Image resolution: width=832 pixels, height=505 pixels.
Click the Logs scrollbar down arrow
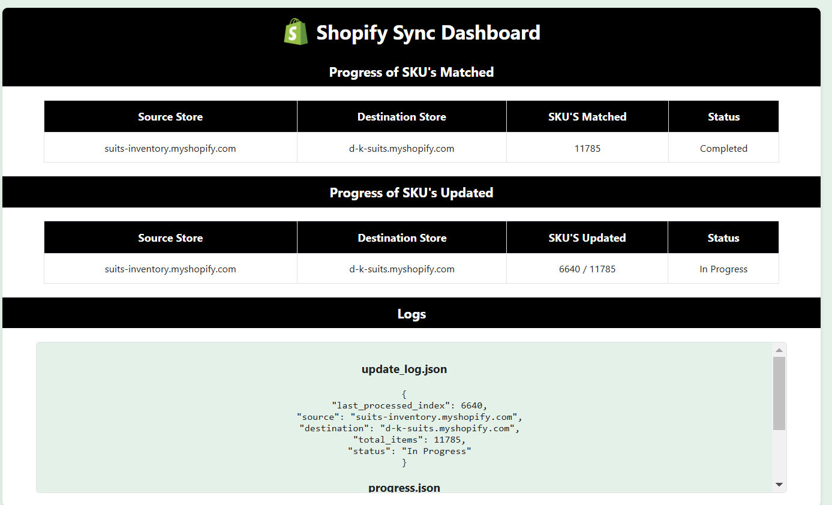point(779,485)
